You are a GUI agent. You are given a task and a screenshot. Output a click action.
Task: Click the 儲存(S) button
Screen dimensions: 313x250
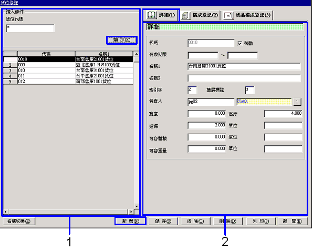[x=163, y=221]
